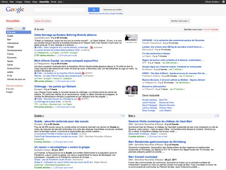Viewport: 226px width, 170px height.
Task: Open the account settings gear icon
Action: click(x=223, y=2)
